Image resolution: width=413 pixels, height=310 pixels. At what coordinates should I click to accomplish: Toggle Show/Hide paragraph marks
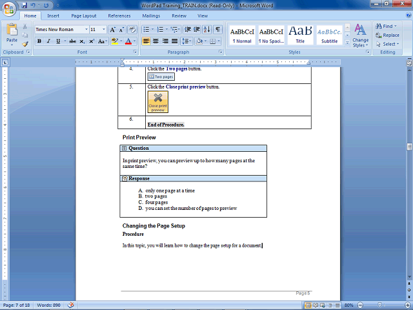point(217,30)
